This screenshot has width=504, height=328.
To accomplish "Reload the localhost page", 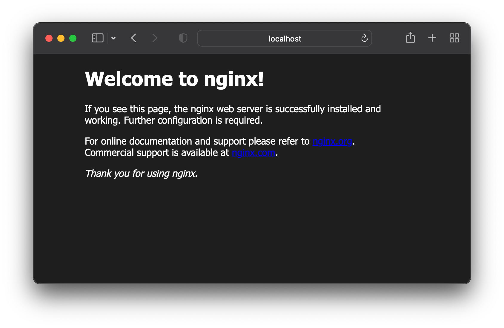I will 364,38.
